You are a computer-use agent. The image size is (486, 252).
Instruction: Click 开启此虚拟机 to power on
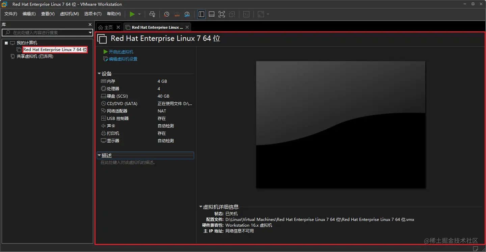(x=120, y=52)
